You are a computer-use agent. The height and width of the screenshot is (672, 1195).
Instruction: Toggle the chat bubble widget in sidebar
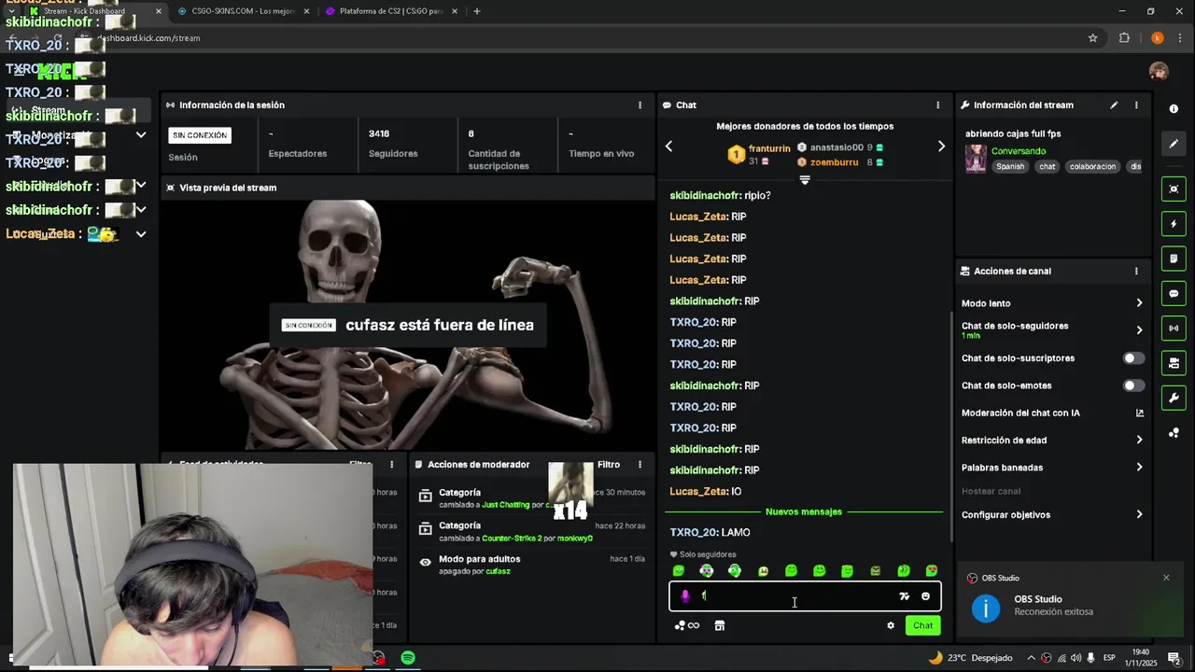tap(1174, 293)
